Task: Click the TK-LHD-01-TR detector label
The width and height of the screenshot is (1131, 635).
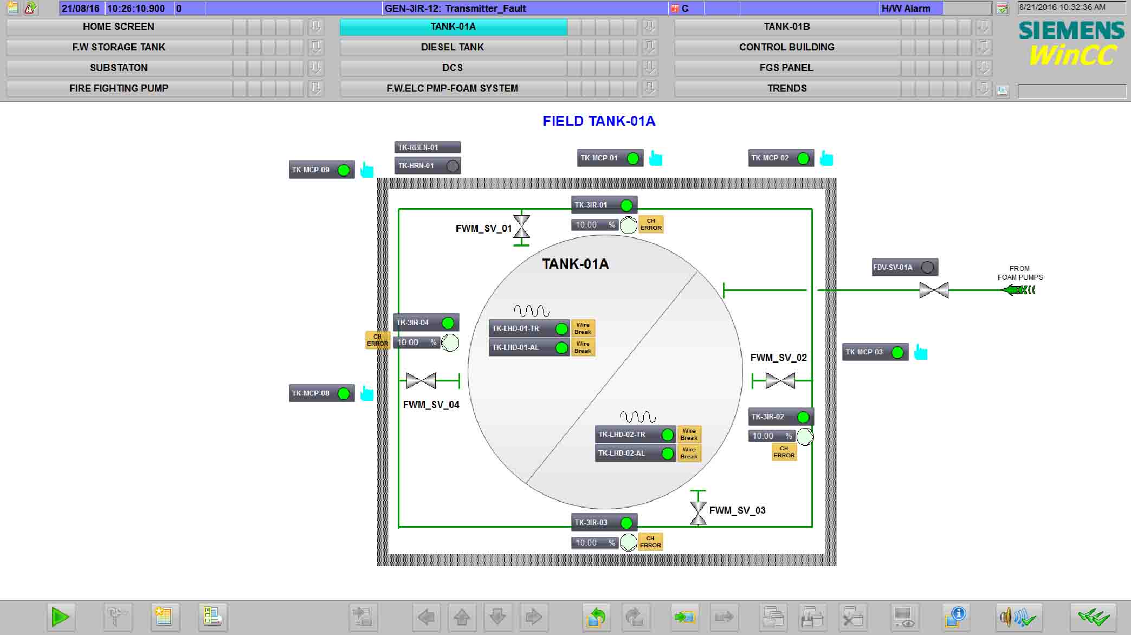Action: pyautogui.click(x=516, y=328)
